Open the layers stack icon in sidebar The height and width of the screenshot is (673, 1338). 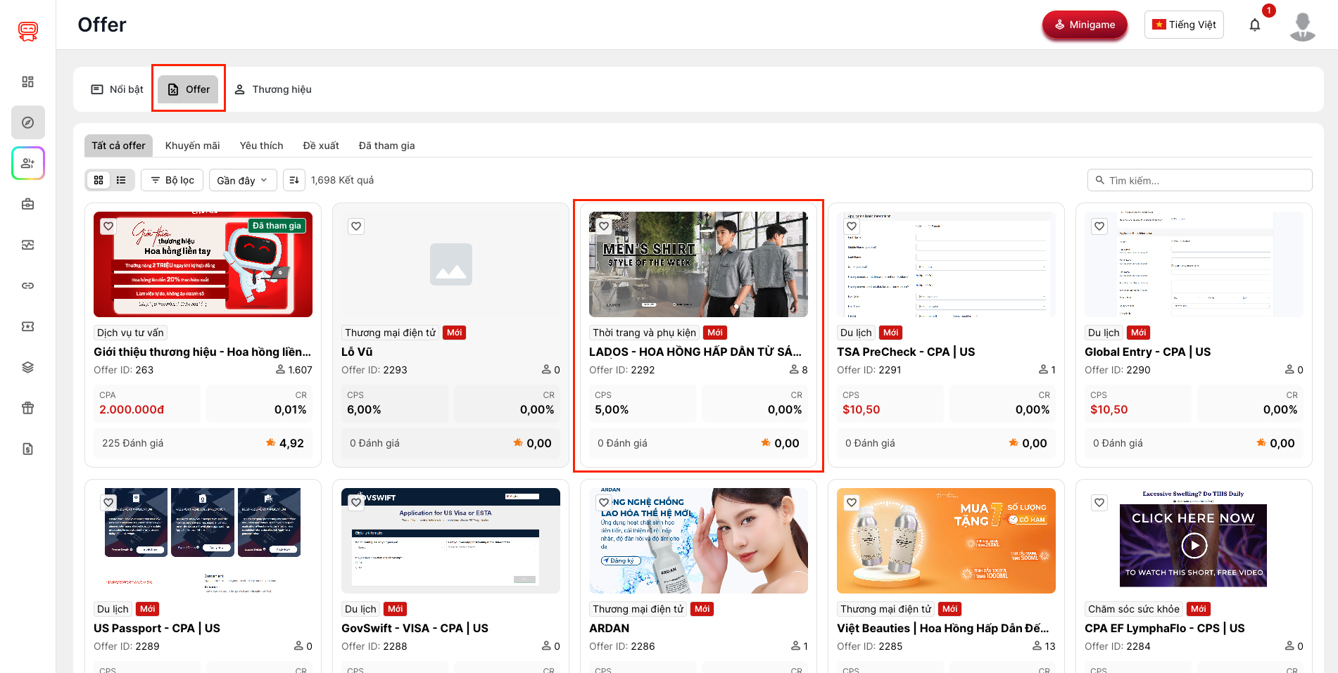(x=28, y=367)
